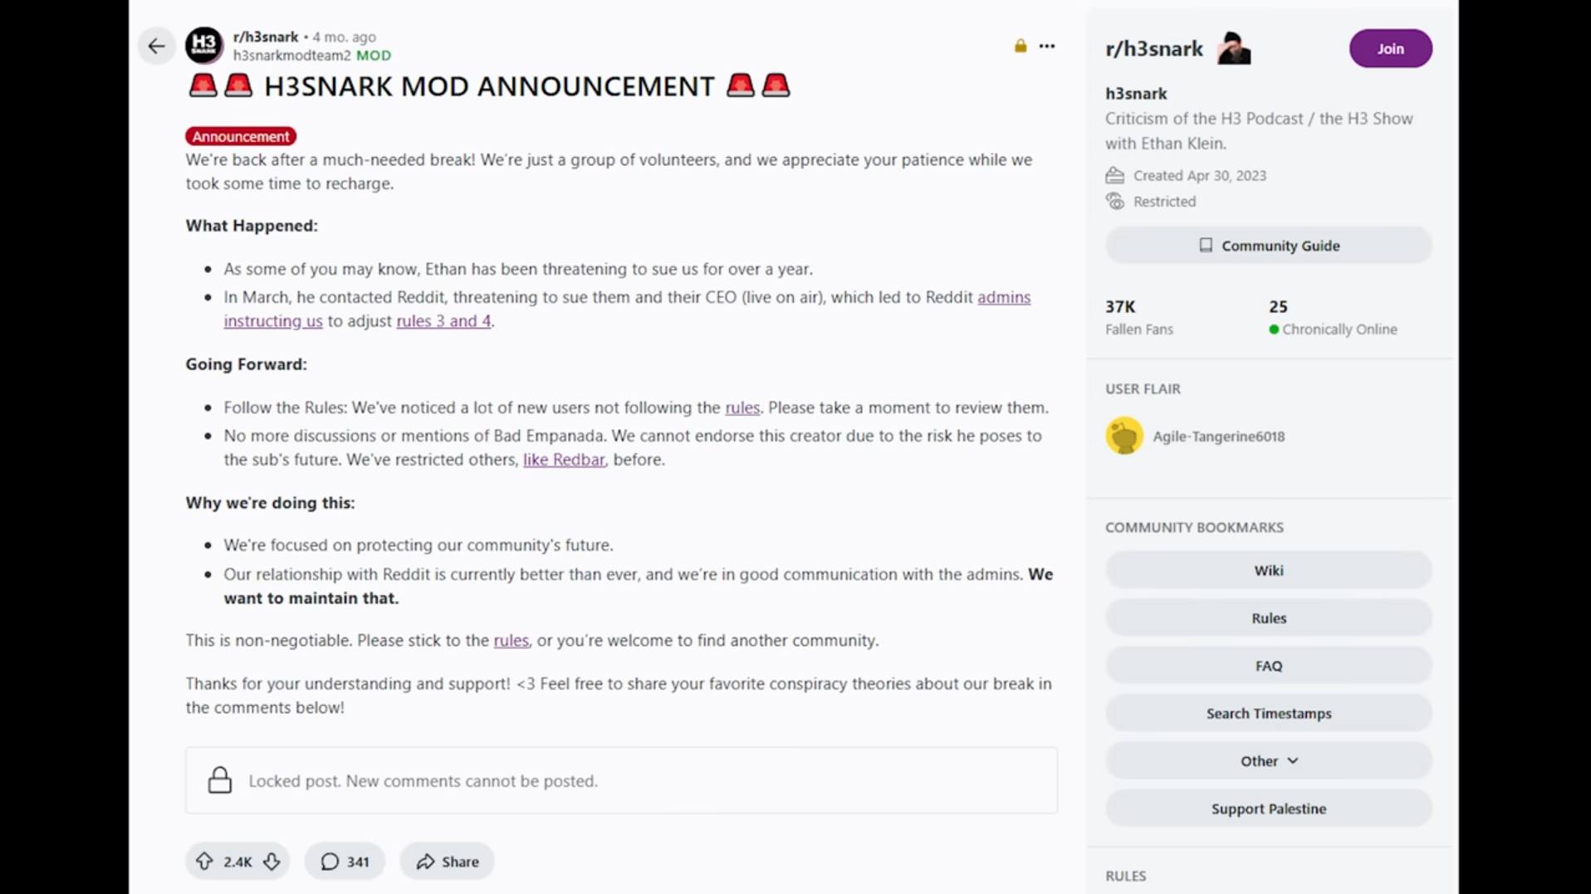This screenshot has height=894, width=1591.
Task: Click the sidebar subreddit banner avatar
Action: pos(1234,48)
